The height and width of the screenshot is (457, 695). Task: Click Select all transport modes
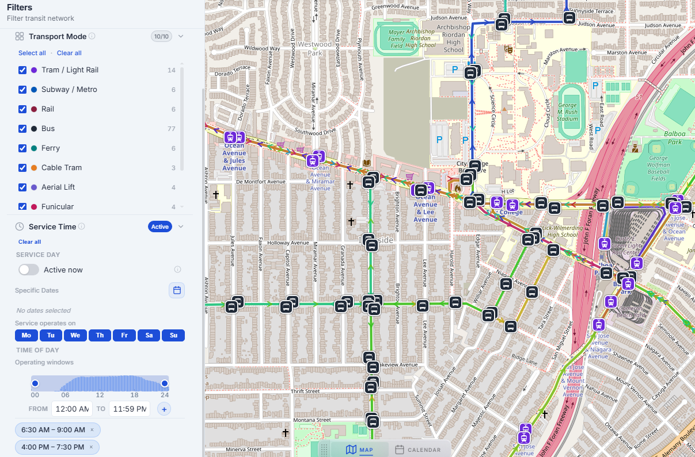[32, 53]
